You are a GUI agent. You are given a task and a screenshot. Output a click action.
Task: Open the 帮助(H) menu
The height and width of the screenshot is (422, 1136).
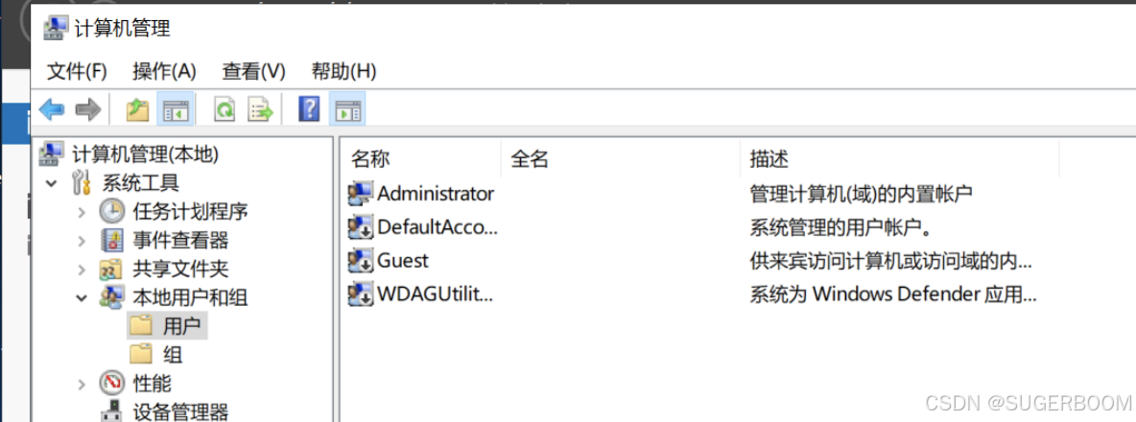point(343,71)
